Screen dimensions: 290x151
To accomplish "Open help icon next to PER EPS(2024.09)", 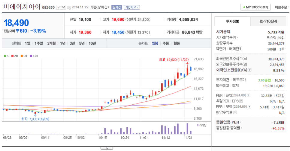I will pyautogui.click(x=249, y=95).
